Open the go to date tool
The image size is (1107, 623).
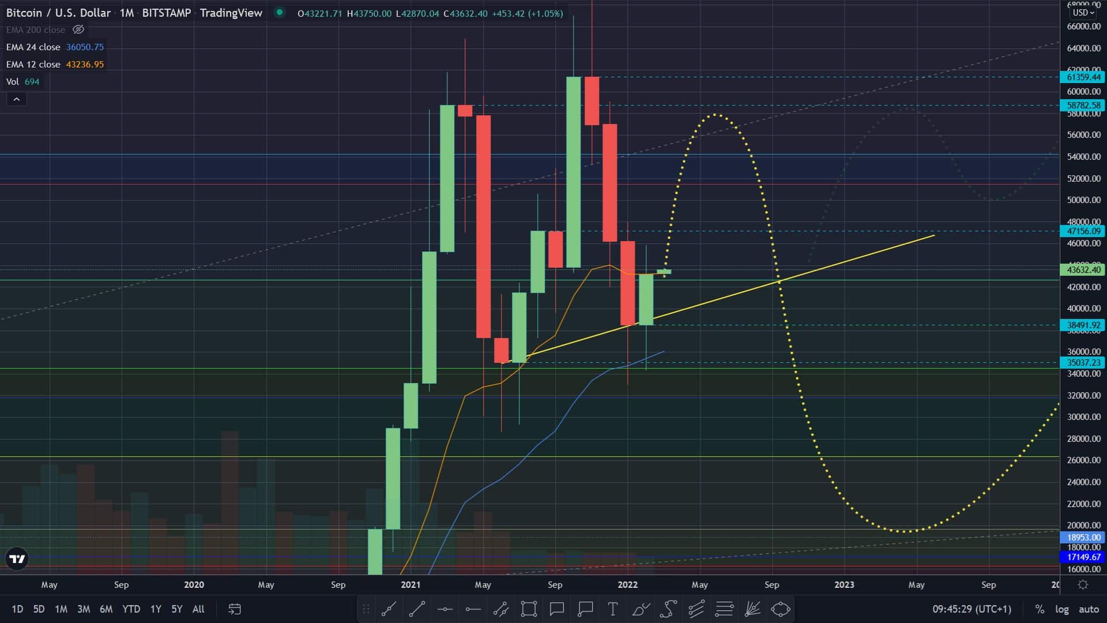[235, 609]
